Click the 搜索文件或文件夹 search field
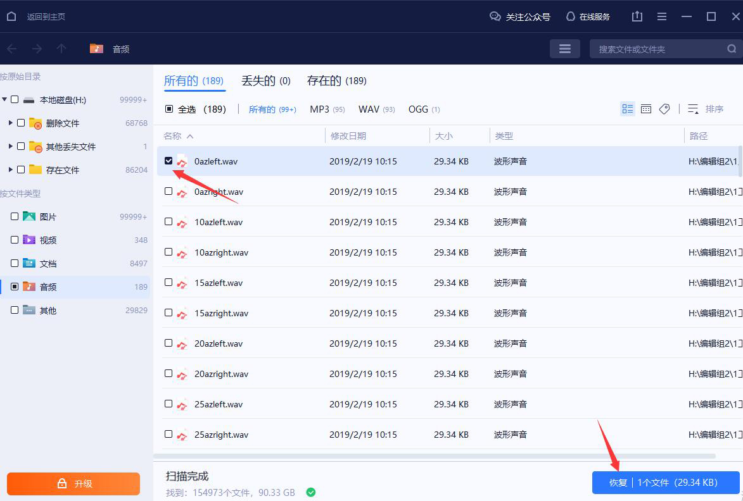Image resolution: width=743 pixels, height=501 pixels. coord(652,49)
